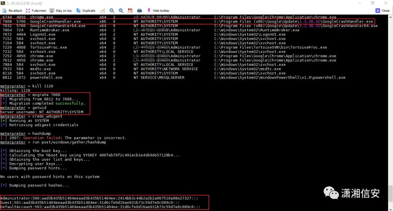The image size is (393, 211).
Task: Click 'TortoiseProc.exe' process name
Action: (48, 47)
